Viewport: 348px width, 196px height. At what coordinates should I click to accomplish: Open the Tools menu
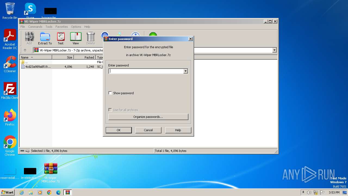pos(49,27)
